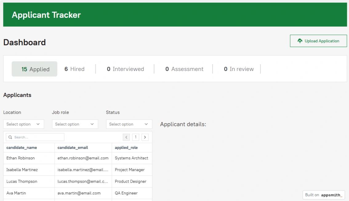Select the Isabella Martinez name cell

point(29,170)
